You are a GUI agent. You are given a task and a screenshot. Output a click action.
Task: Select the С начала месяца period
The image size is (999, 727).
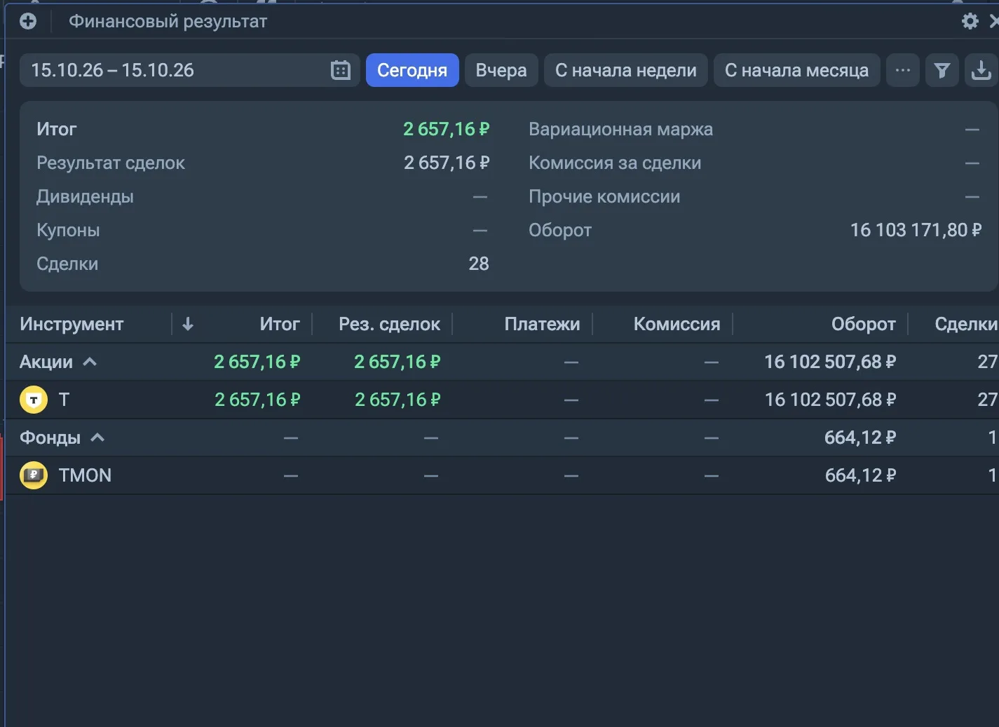[796, 70]
